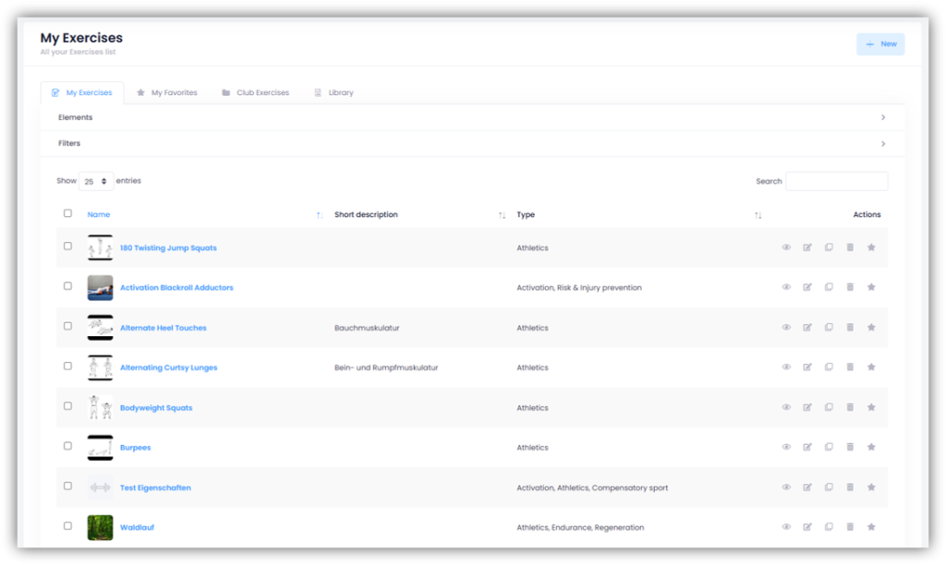Switch to the My Favorites tab

(167, 93)
